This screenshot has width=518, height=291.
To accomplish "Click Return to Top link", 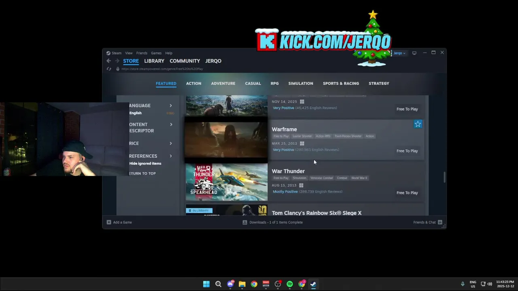I will 142,173.
